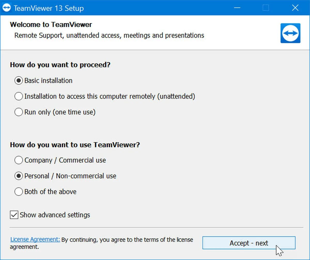Pick the Both of the above option
This screenshot has height=260, width=310.
coord(19,192)
